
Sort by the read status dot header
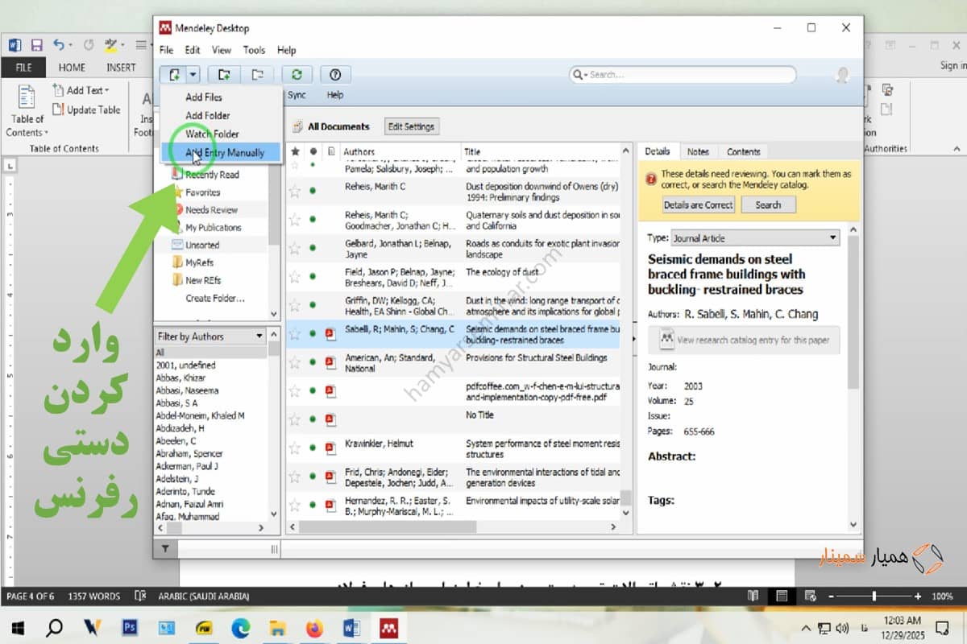[x=313, y=151]
